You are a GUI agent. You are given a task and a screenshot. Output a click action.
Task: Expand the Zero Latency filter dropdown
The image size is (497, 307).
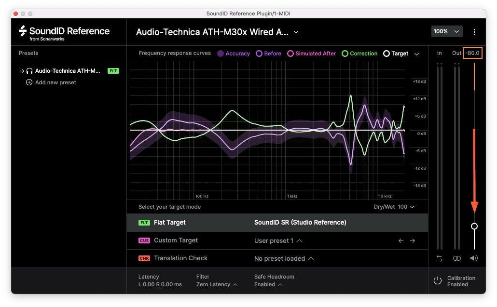click(x=217, y=284)
